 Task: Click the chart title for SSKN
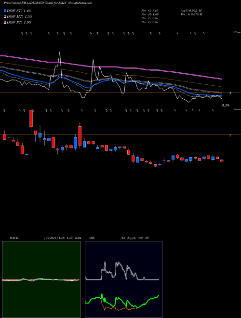point(48,3)
